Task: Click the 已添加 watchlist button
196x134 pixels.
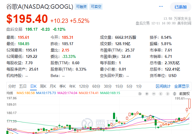Action: tap(181, 7)
